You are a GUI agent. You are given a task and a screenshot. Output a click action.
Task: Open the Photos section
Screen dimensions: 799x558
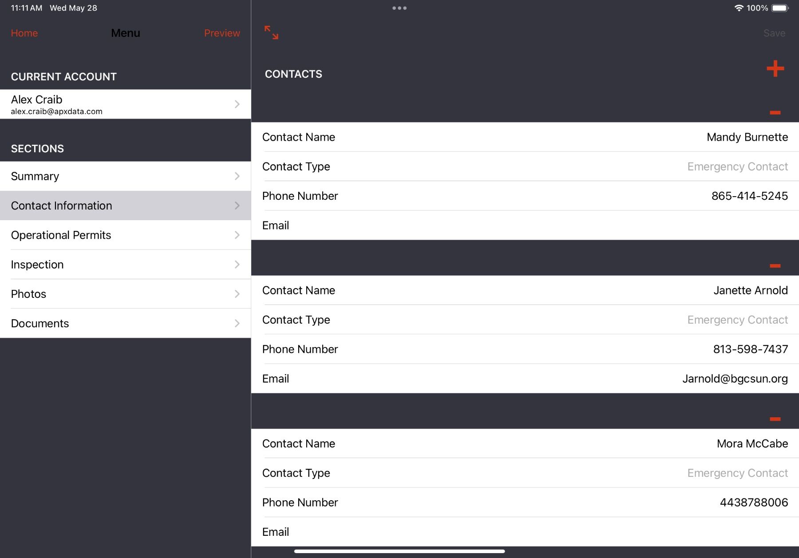[125, 293]
